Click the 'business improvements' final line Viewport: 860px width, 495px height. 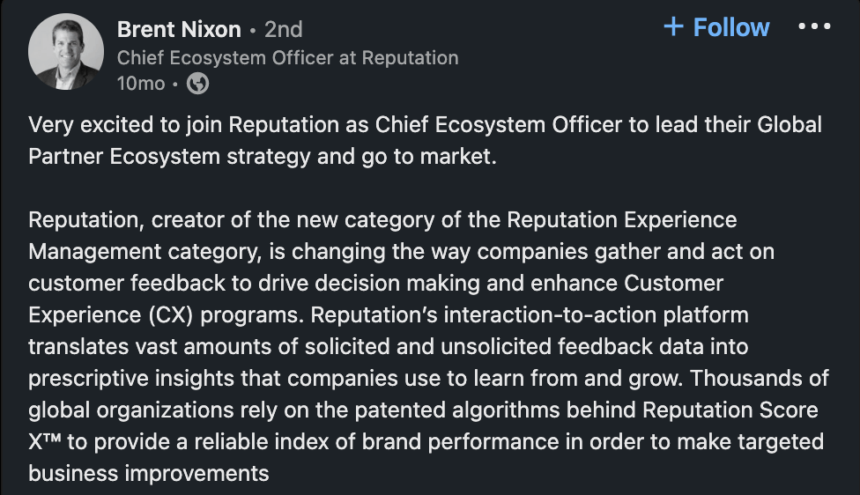149,474
